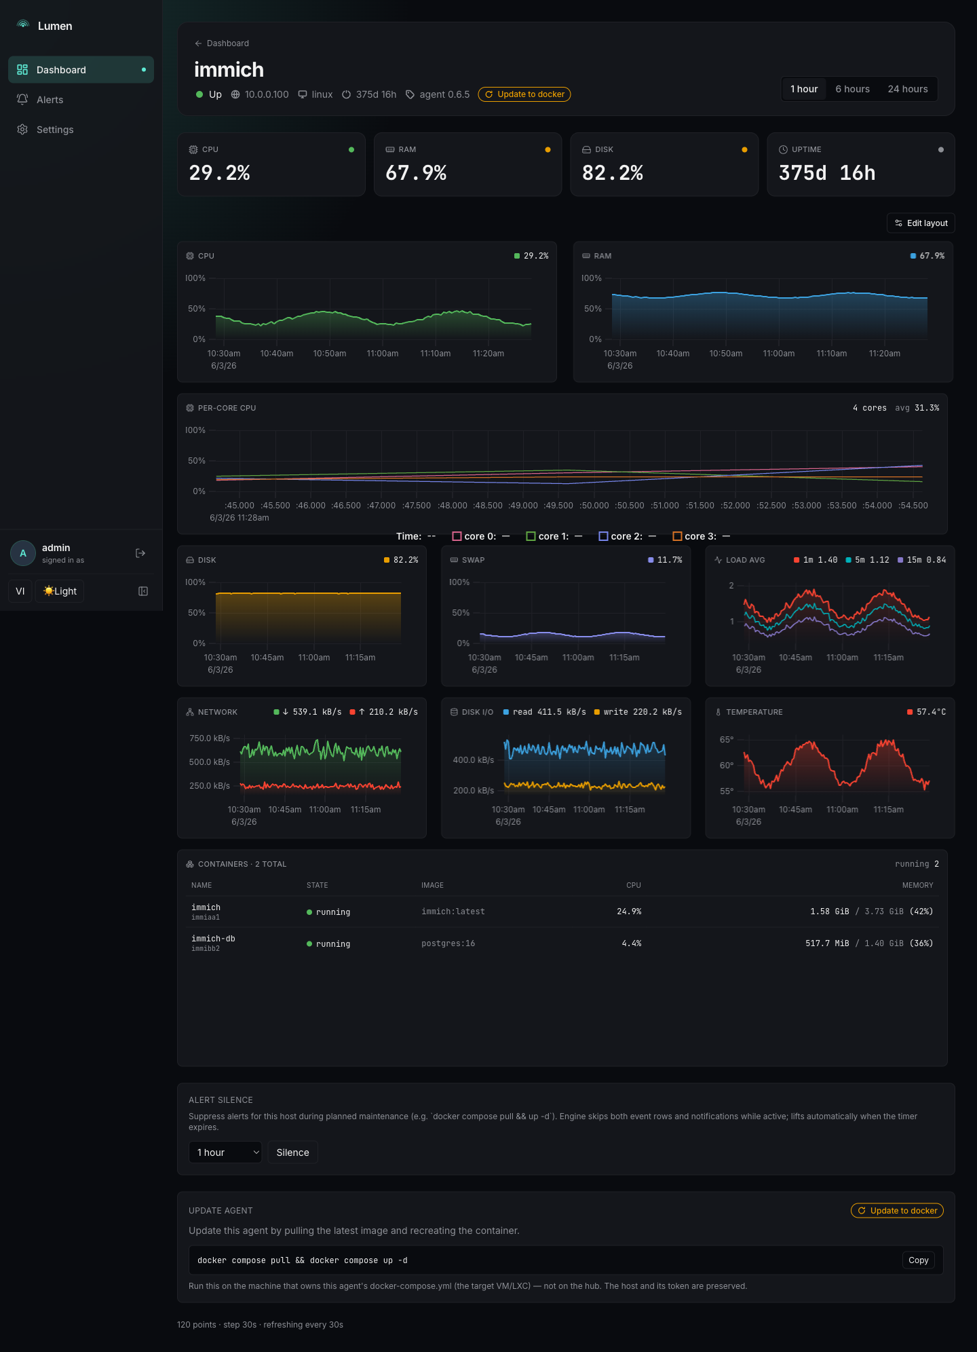
Task: Click the Network panel icon
Action: 190,712
